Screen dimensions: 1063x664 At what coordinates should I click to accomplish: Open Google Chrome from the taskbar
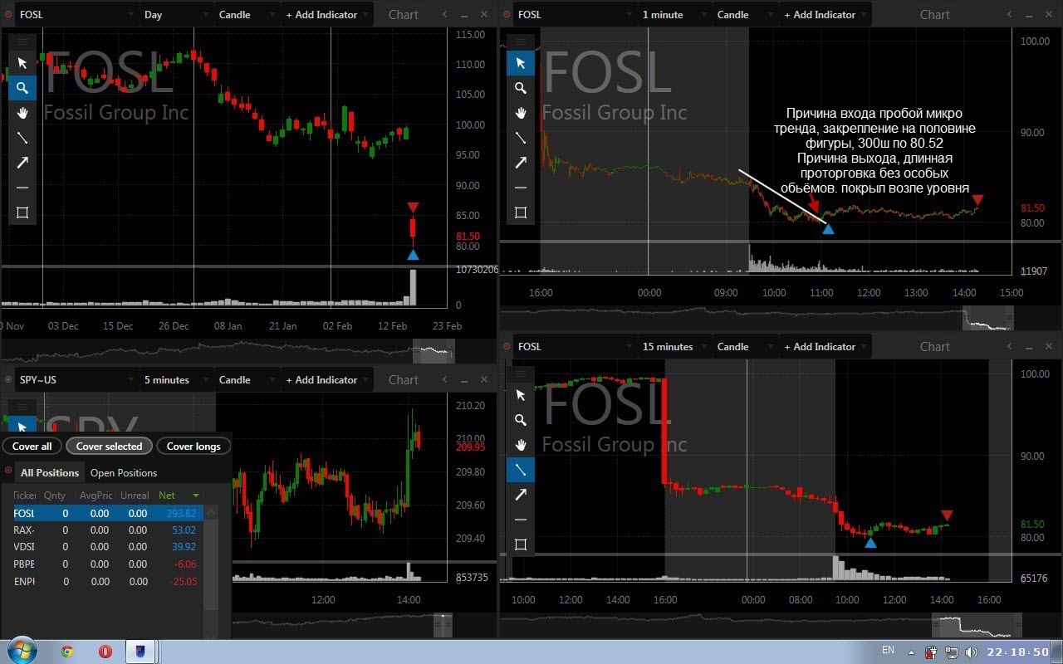67,652
